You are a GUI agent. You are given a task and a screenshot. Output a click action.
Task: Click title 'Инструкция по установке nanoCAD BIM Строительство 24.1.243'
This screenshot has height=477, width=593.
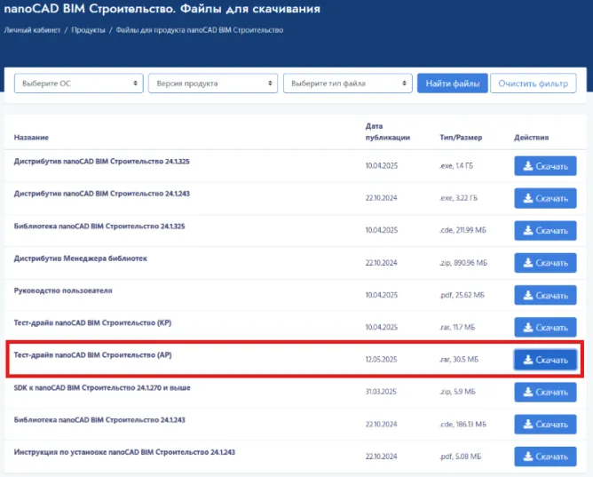[x=124, y=452]
